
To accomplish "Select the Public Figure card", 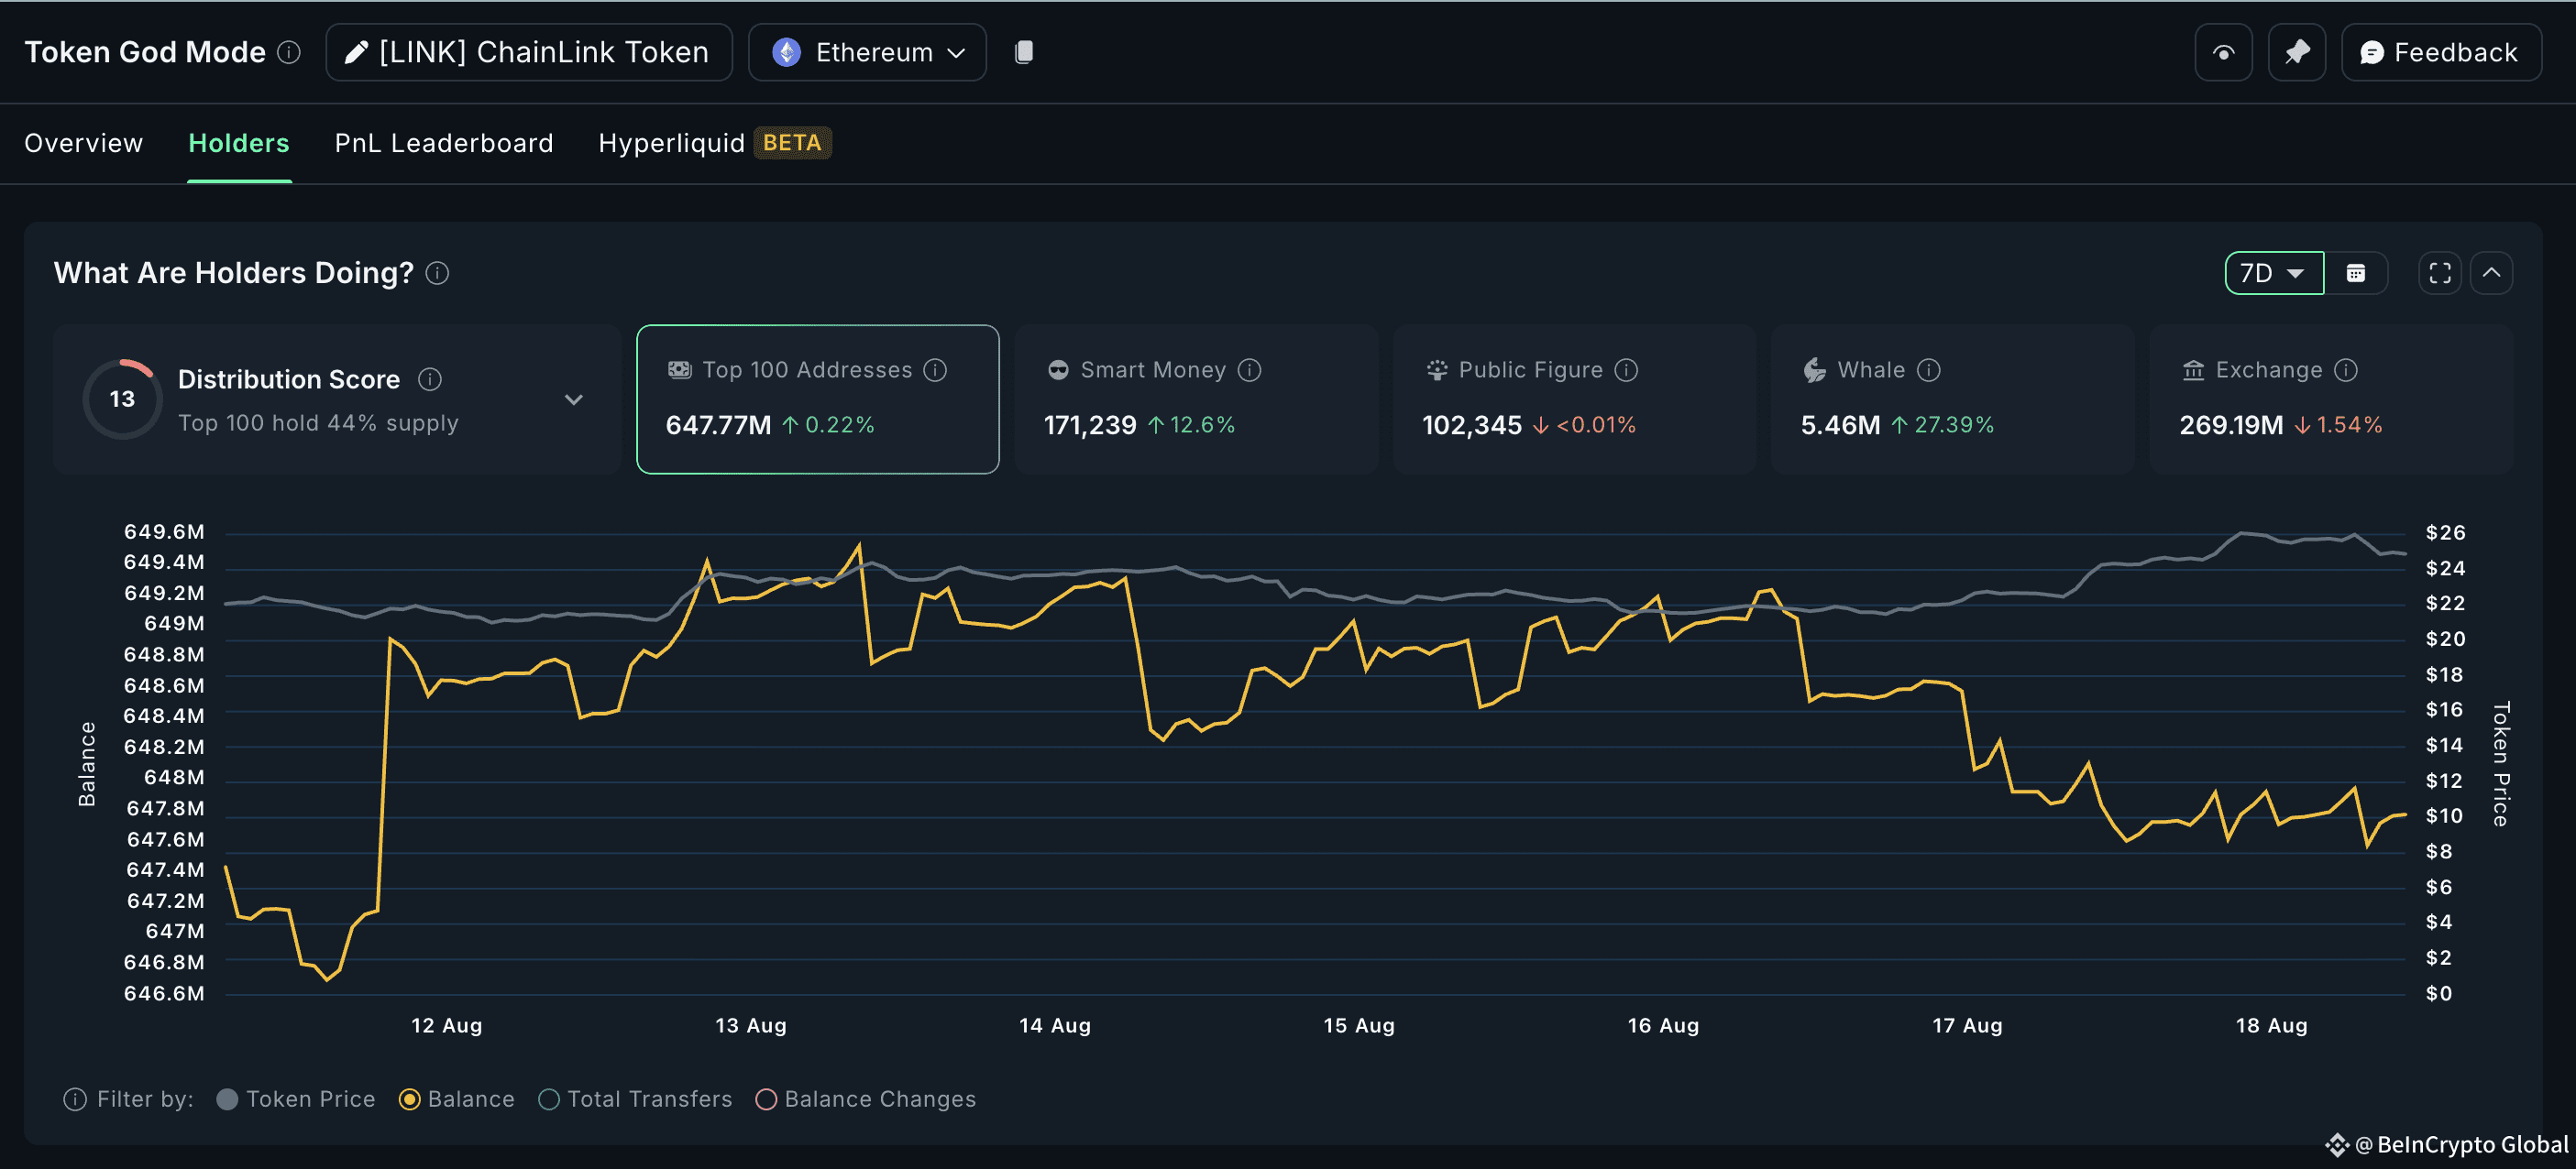I will (1574, 399).
